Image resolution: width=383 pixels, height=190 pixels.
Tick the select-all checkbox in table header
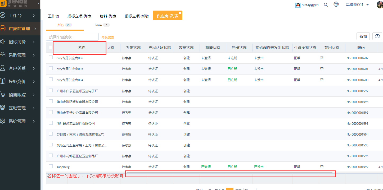tap(51, 47)
